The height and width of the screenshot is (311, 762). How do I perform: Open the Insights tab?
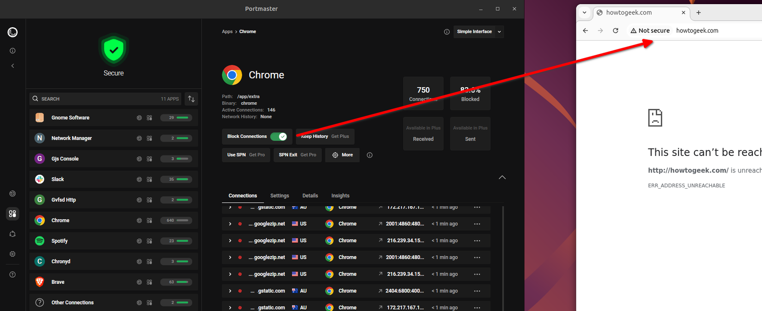point(340,196)
